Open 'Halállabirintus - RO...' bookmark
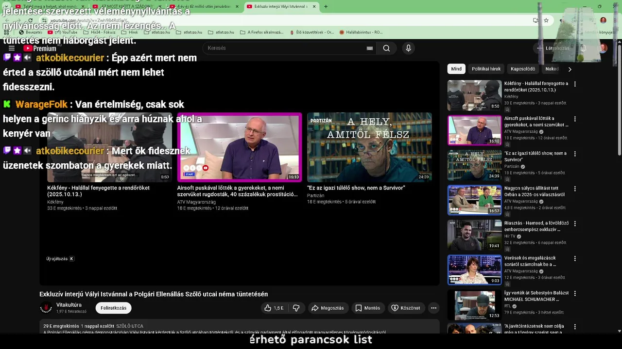Image resolution: width=622 pixels, height=349 pixels. [361, 32]
